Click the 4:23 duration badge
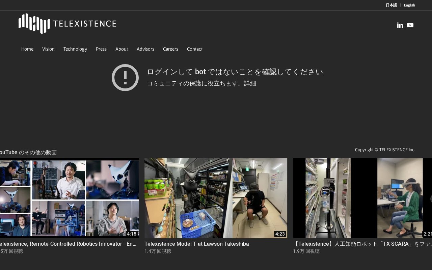The height and width of the screenshot is (270, 432). click(x=280, y=234)
